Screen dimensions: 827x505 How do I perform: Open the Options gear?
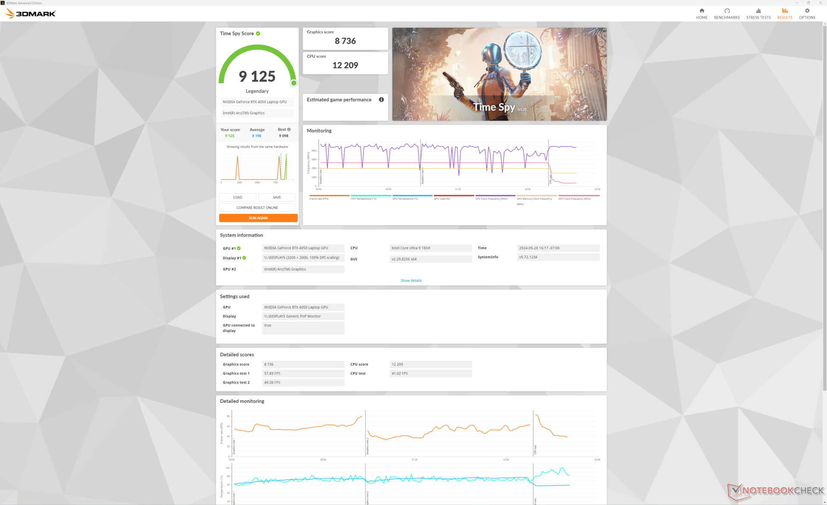807,13
